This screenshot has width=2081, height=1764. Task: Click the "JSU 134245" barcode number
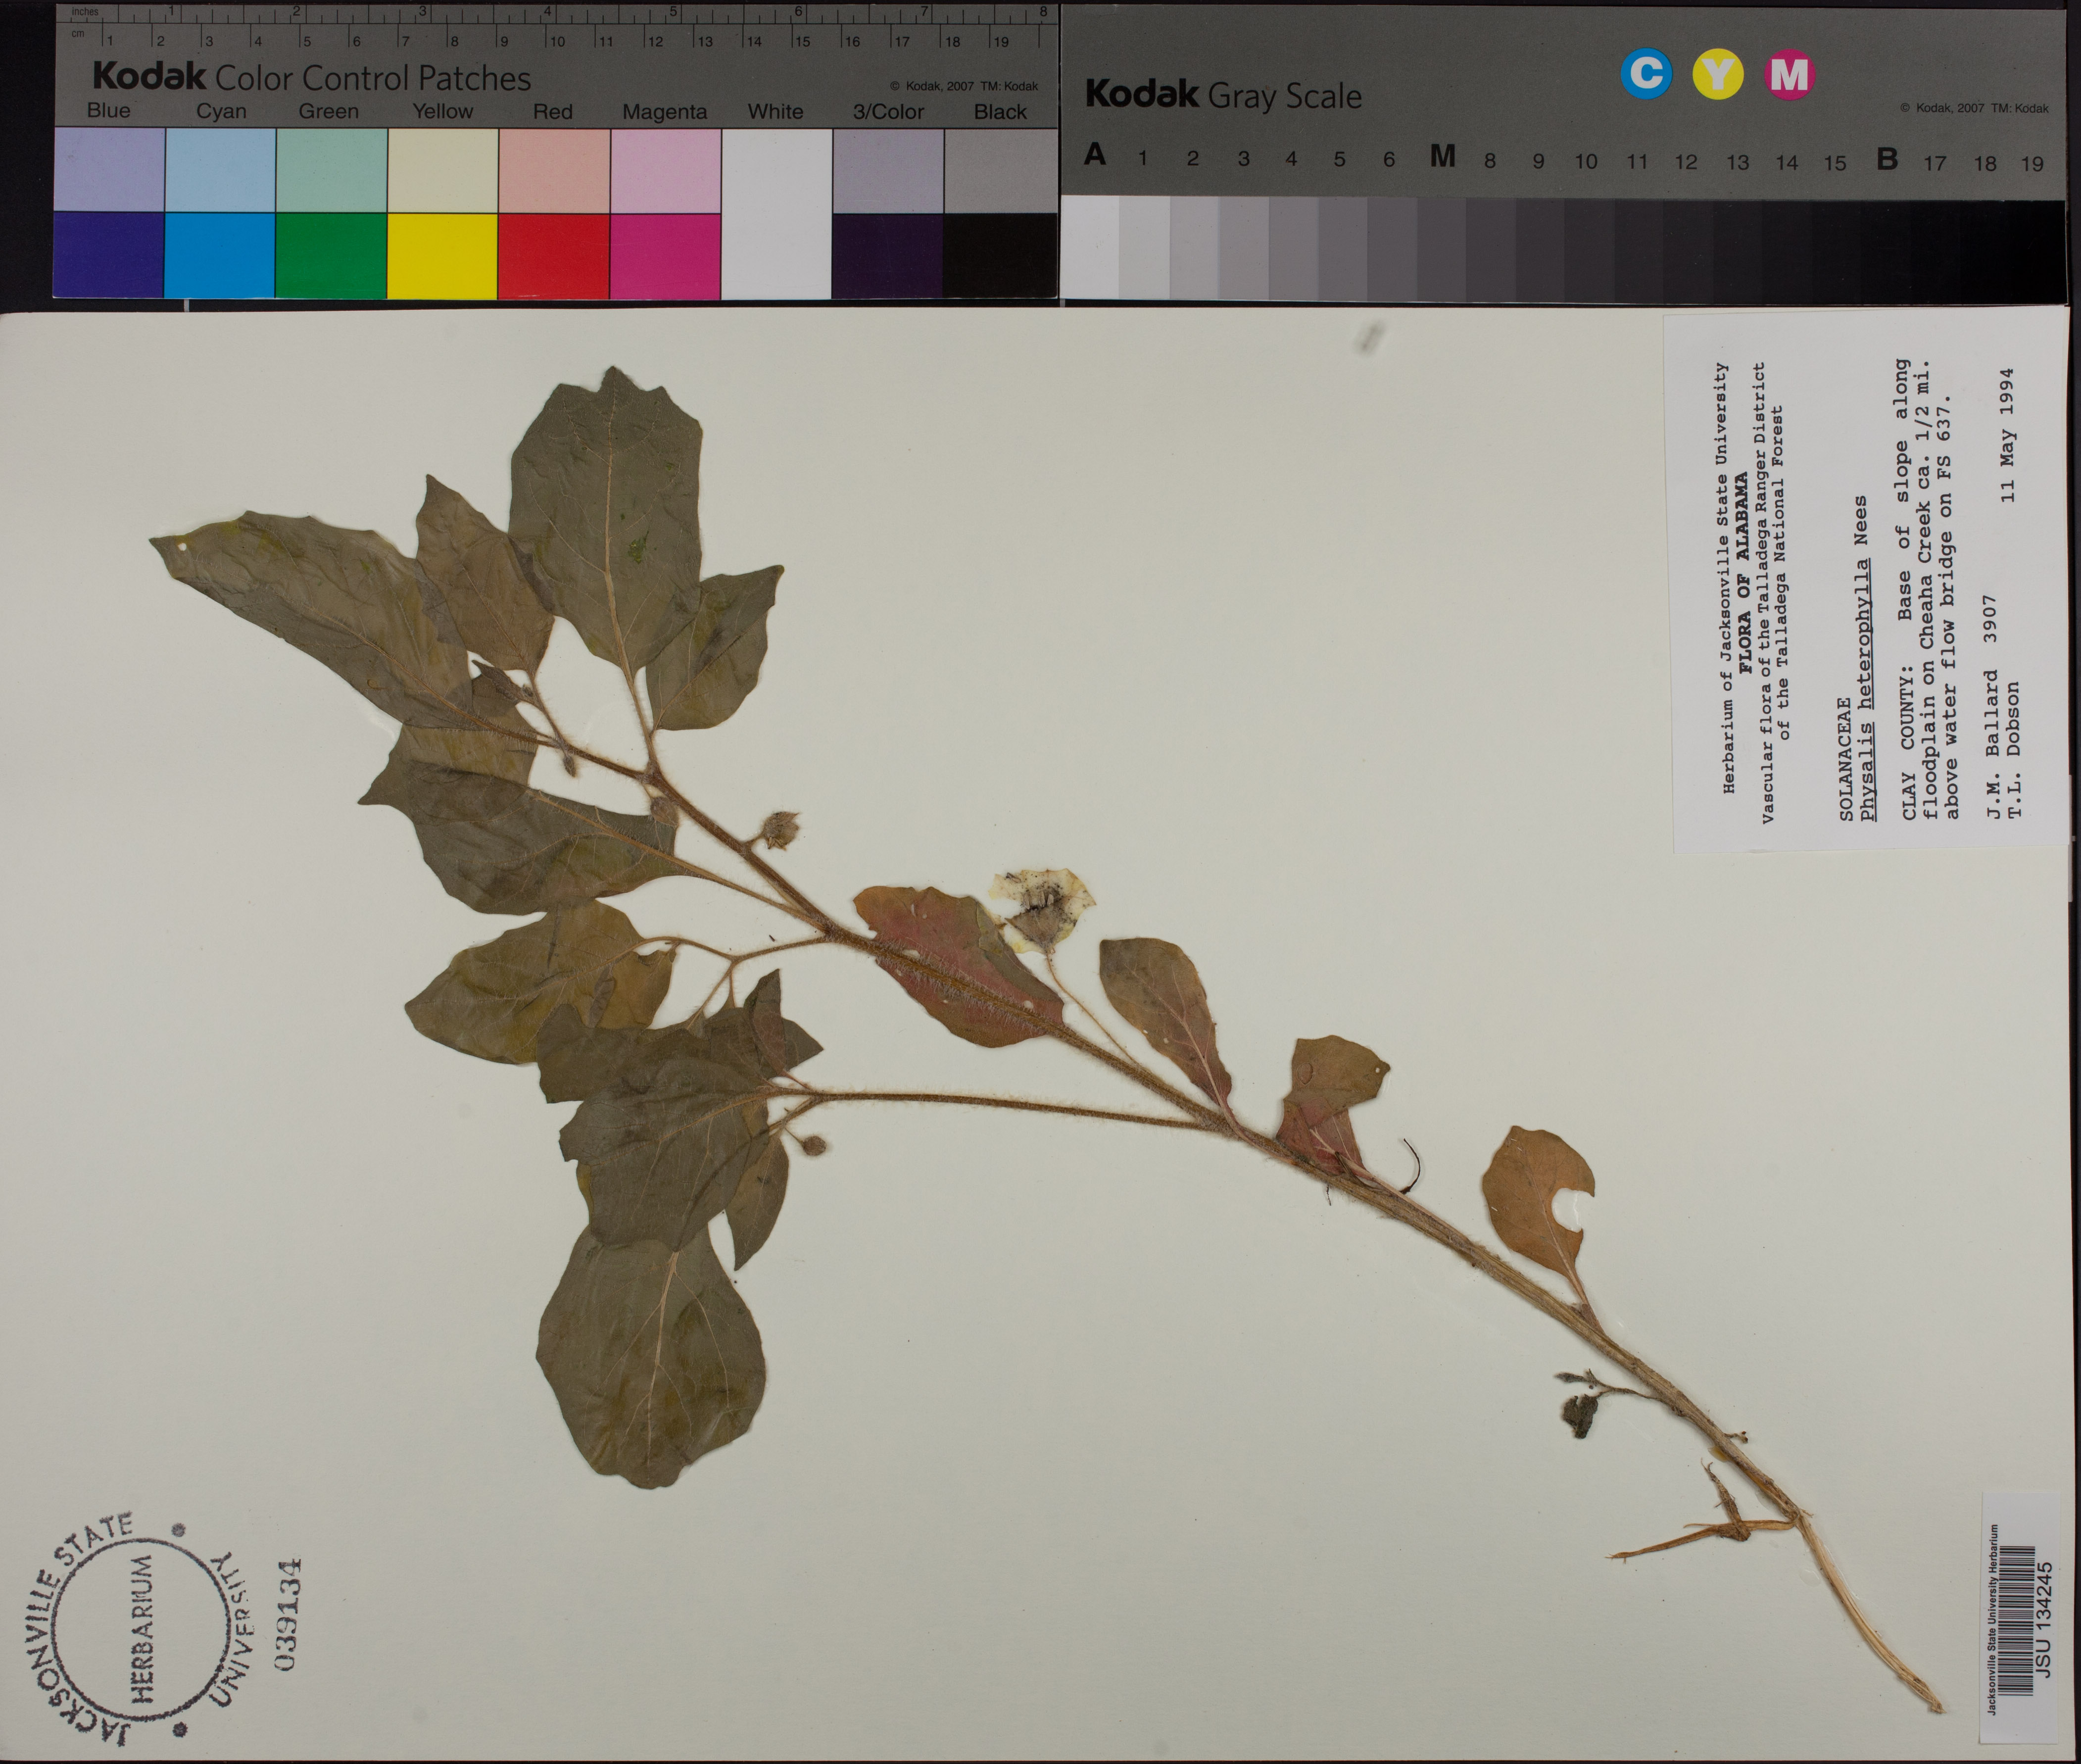point(2043,1620)
